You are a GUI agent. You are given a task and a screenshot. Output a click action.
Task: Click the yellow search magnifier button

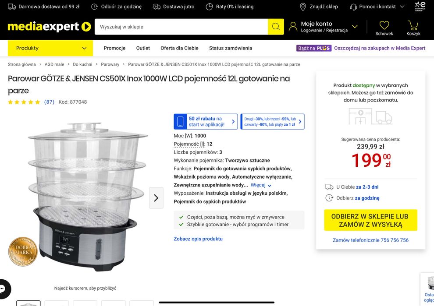(276, 27)
